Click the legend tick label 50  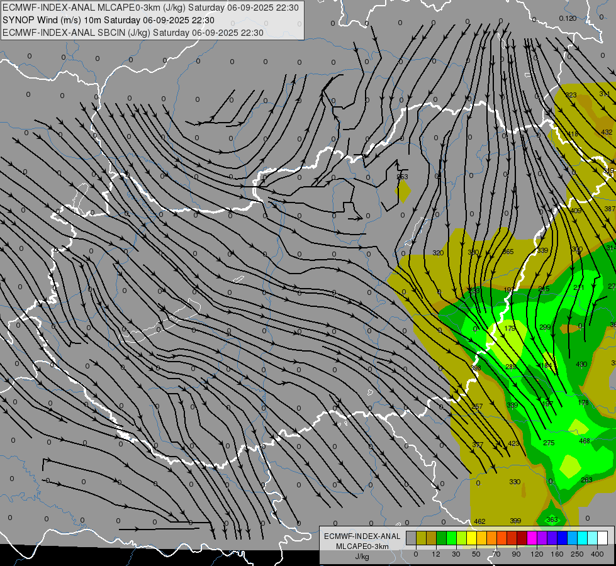point(476,554)
